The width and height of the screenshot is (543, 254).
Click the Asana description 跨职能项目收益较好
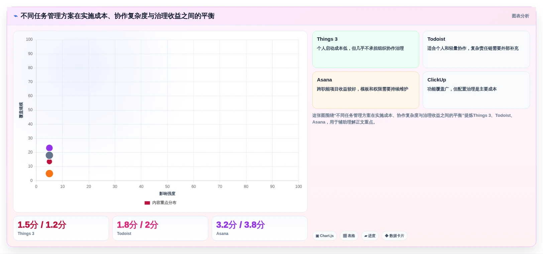click(362, 89)
